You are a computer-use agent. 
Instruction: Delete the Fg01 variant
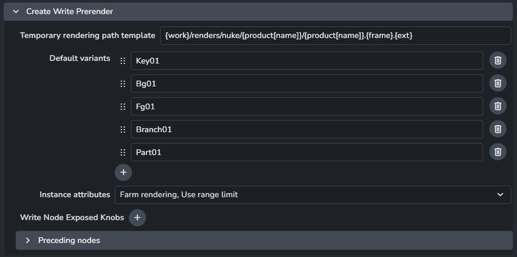(498, 106)
